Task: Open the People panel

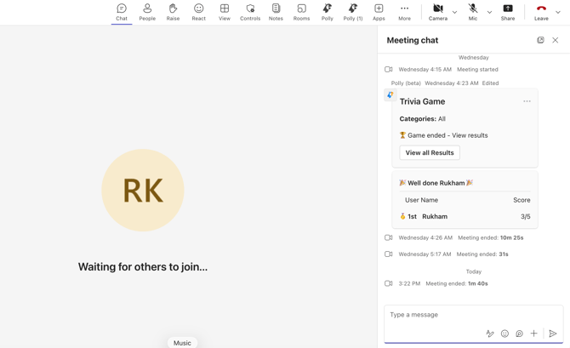Action: click(x=147, y=12)
